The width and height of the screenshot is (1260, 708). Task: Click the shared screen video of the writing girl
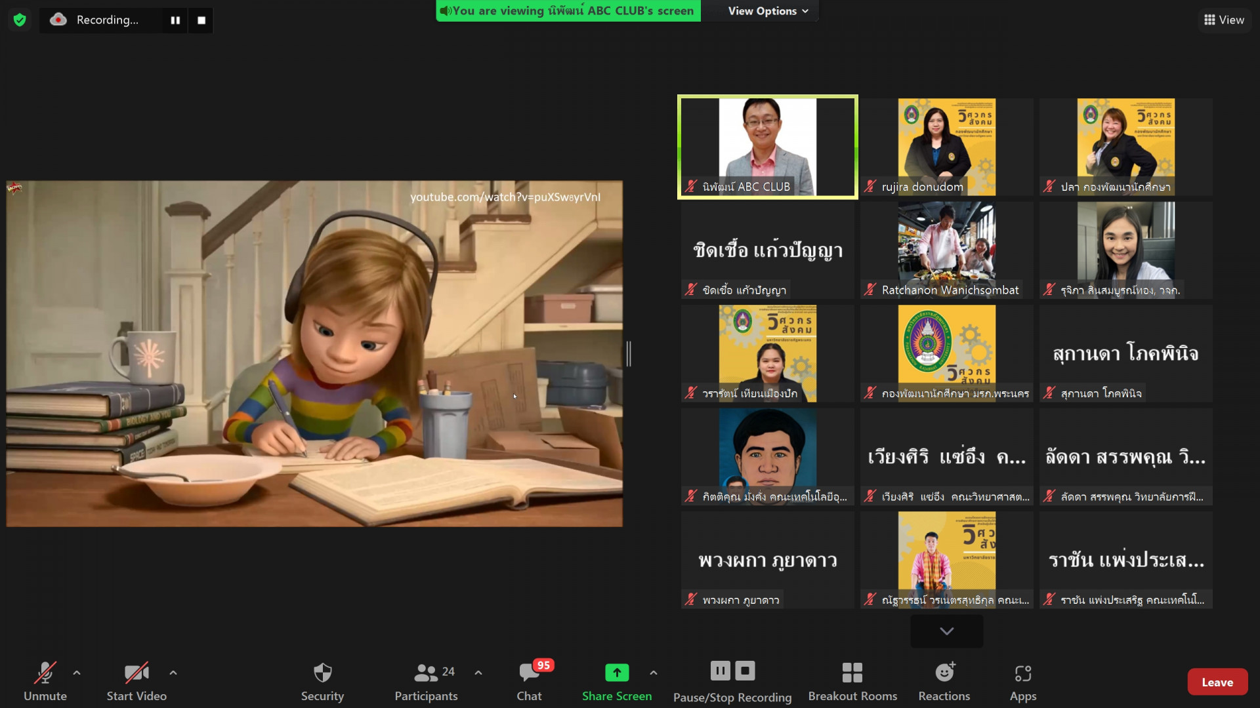[x=314, y=353]
